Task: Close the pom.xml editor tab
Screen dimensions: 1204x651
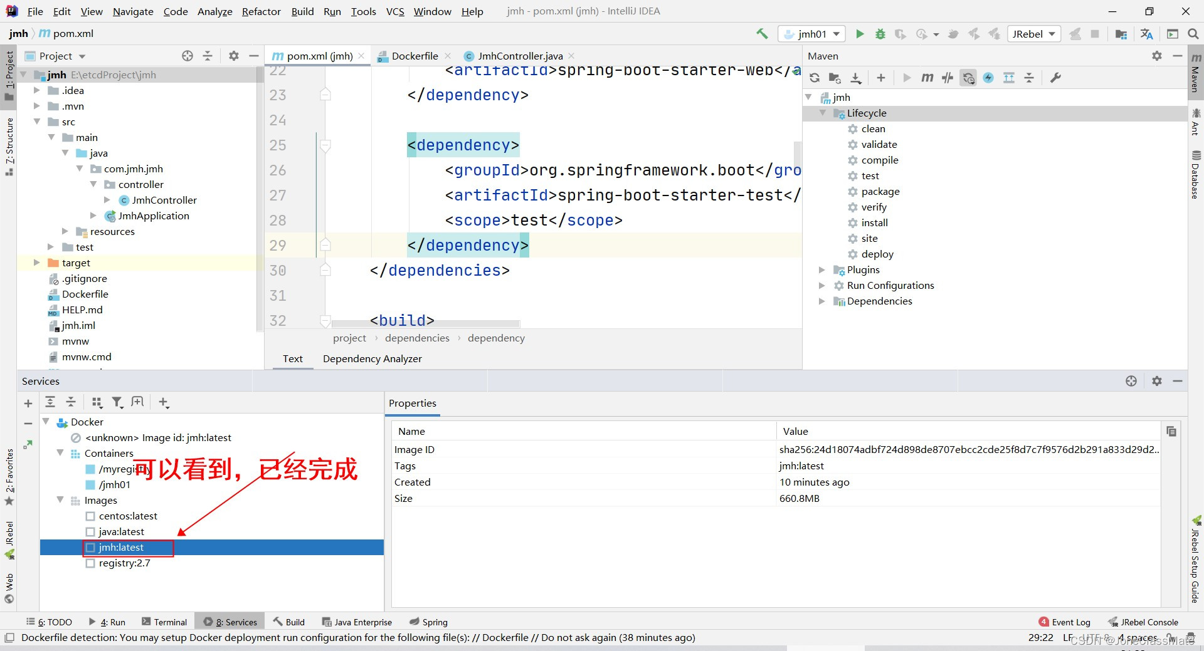Action: coord(361,56)
